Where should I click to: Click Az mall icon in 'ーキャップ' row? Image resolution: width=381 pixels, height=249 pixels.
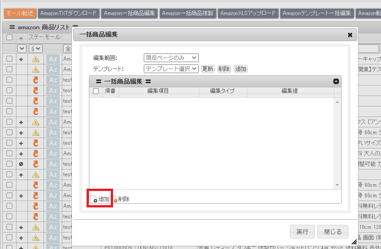tap(53, 59)
